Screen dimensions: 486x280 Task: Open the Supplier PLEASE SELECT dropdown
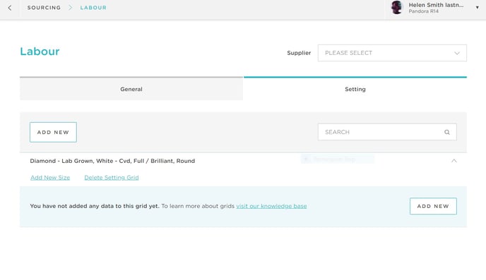pyautogui.click(x=392, y=53)
